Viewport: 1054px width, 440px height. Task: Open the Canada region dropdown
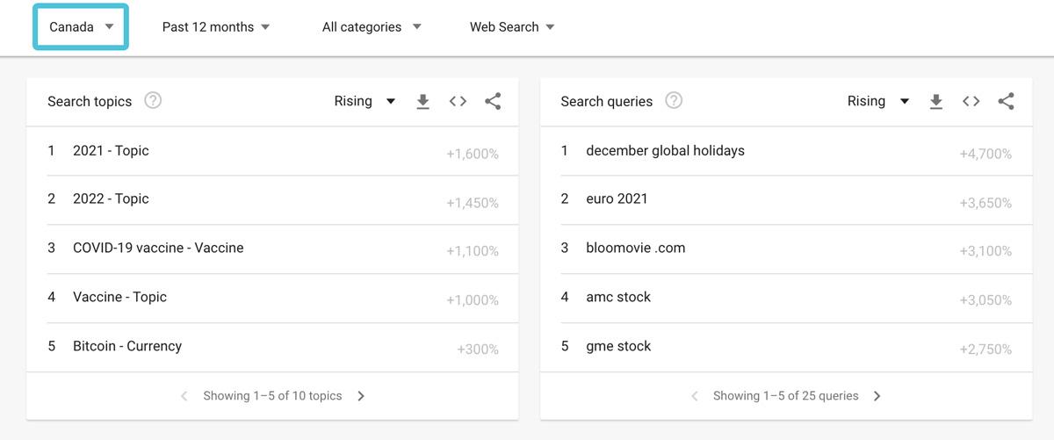point(81,27)
